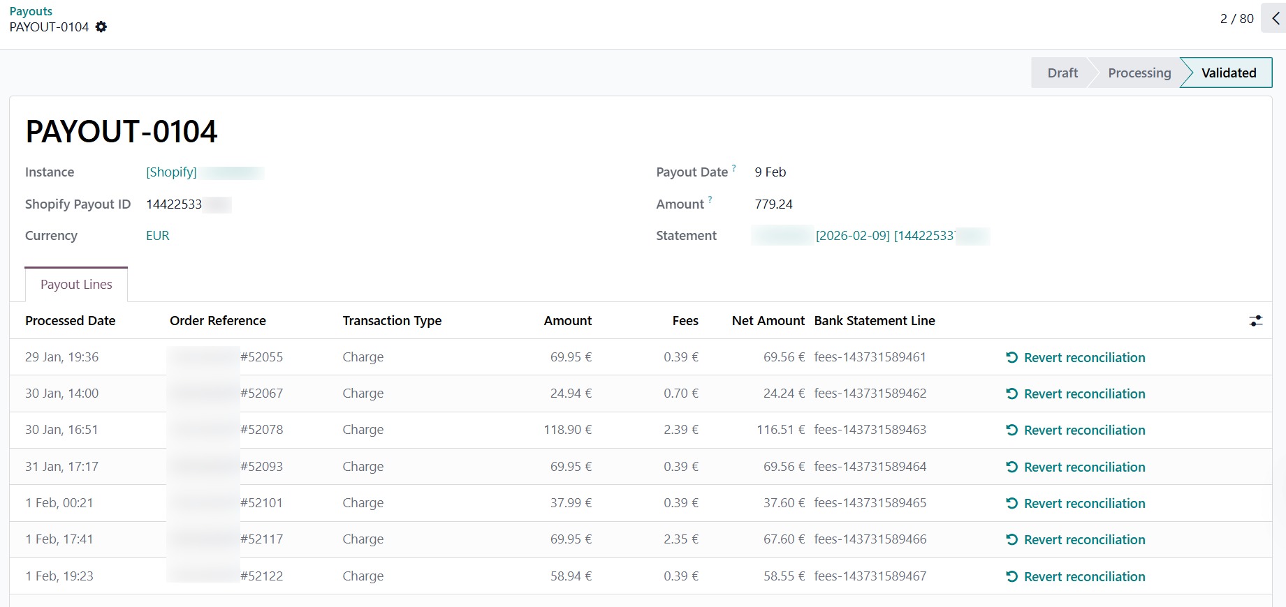Viewport: 1286px width, 607px height.
Task: Click the revert icon in the #52067 row
Action: [1011, 394]
